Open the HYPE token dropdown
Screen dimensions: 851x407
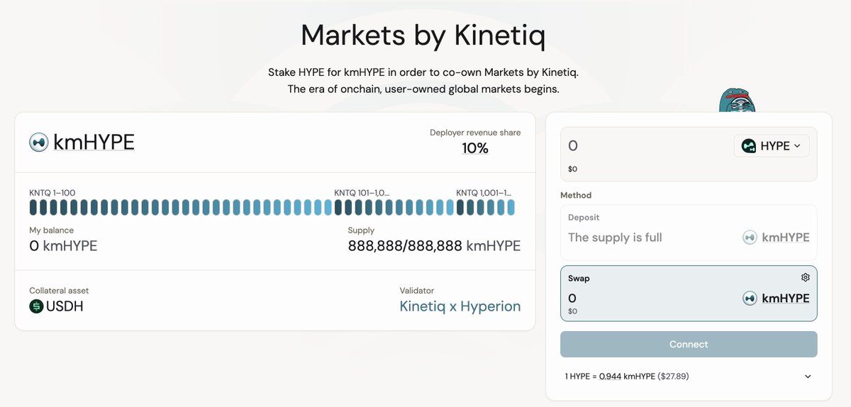(x=772, y=146)
